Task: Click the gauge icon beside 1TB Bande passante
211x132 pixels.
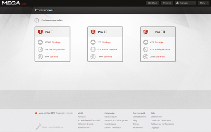Action: click(x=40, y=50)
